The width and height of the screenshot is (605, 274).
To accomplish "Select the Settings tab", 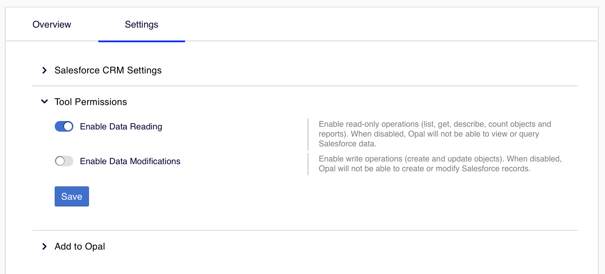I will point(141,24).
